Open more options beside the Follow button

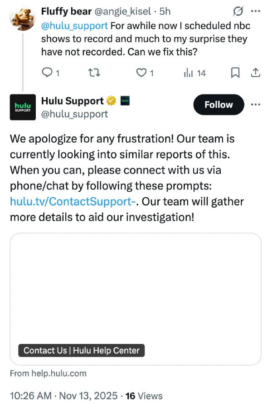click(256, 104)
